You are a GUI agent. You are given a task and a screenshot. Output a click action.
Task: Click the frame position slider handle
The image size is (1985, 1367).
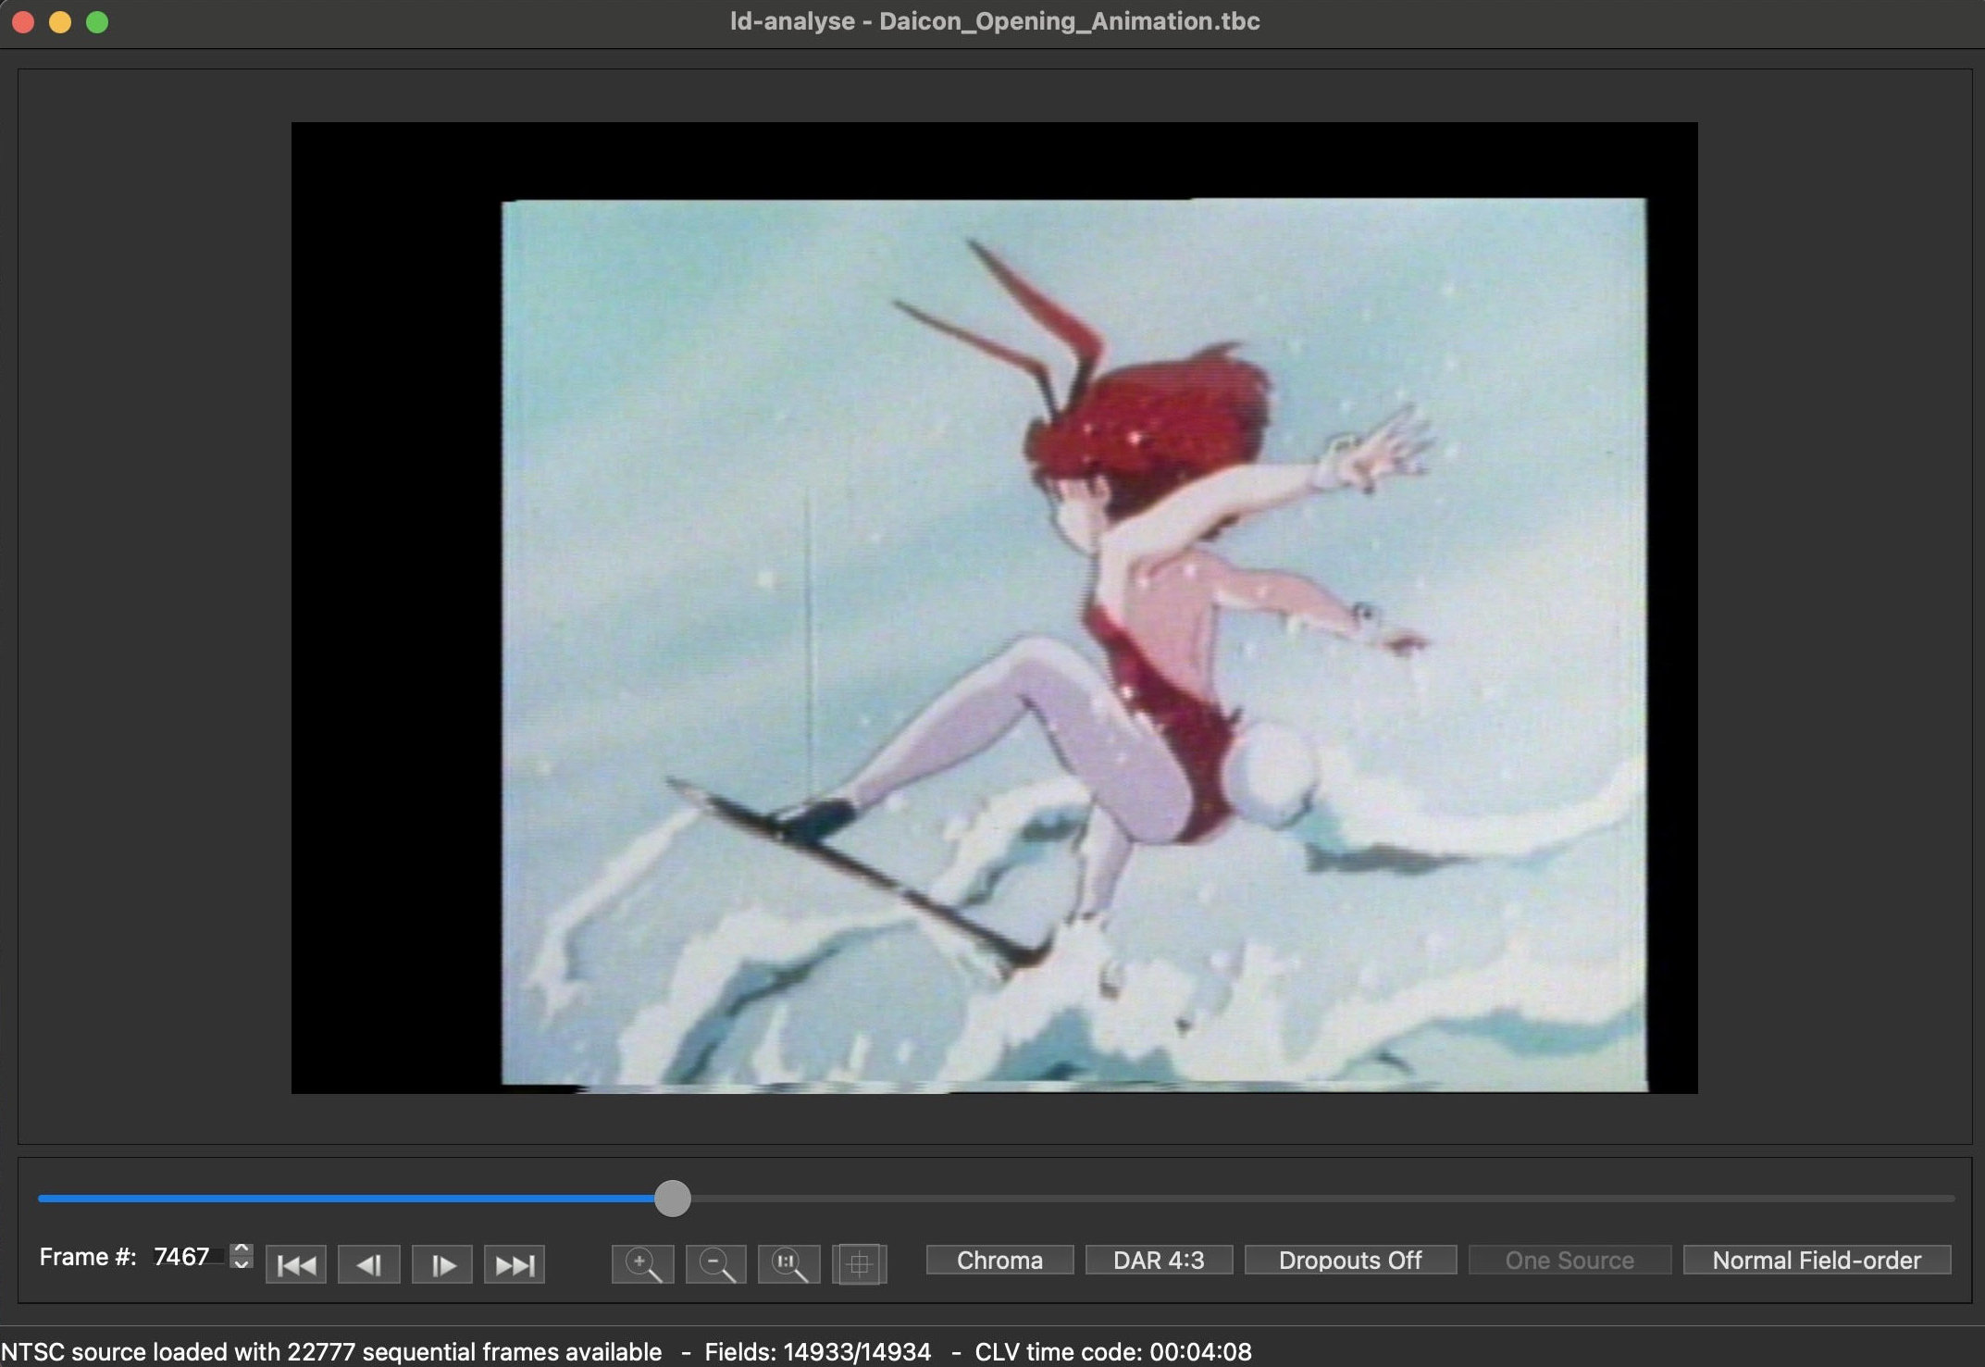pyautogui.click(x=673, y=1199)
